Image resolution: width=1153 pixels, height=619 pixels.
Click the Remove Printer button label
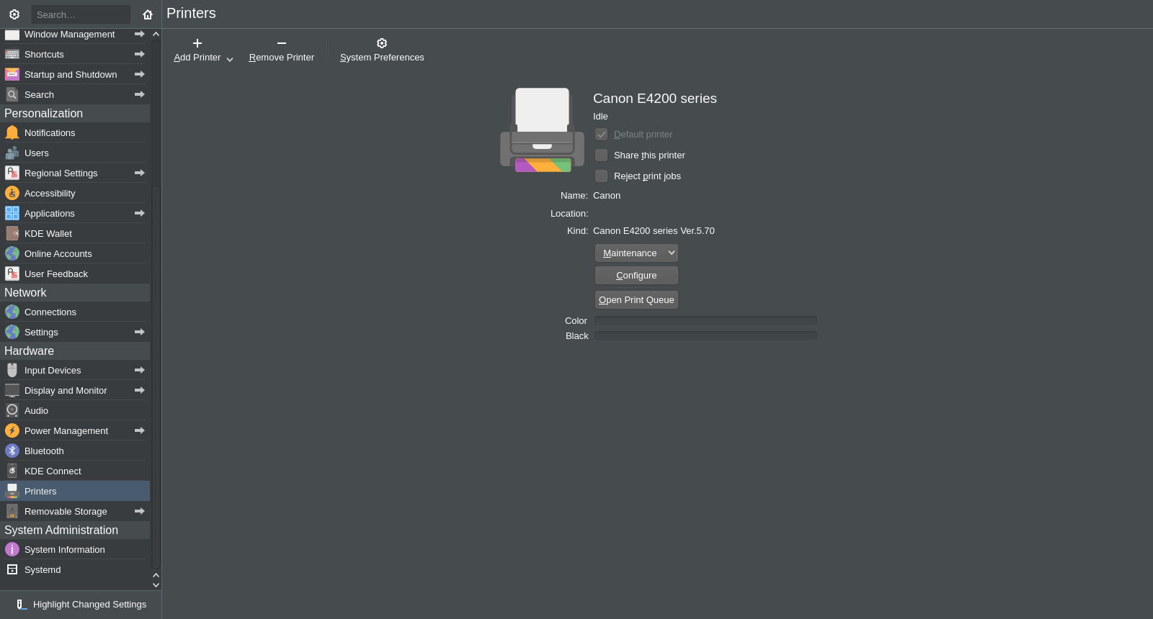coord(282,58)
